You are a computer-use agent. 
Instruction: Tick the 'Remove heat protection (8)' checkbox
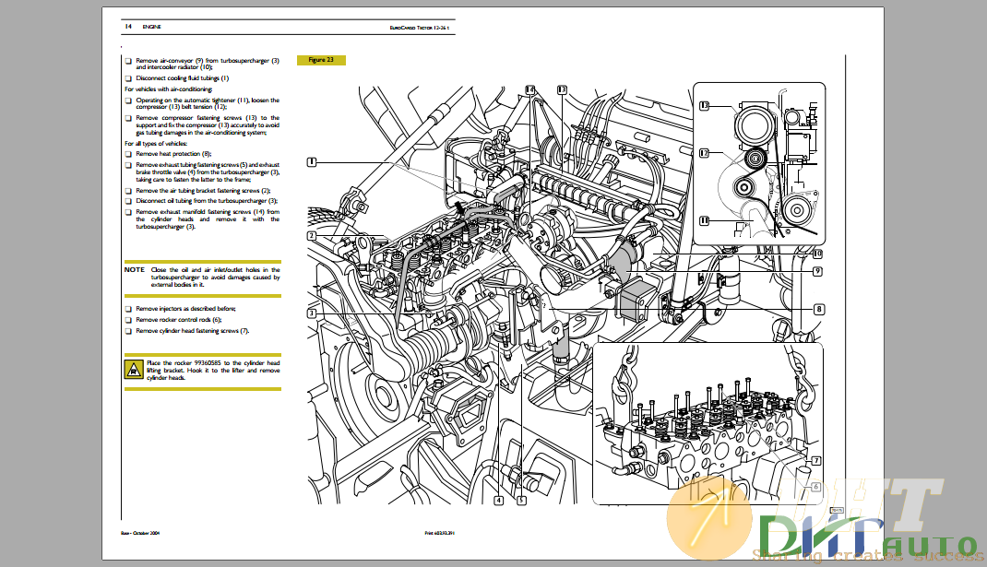pyautogui.click(x=128, y=154)
